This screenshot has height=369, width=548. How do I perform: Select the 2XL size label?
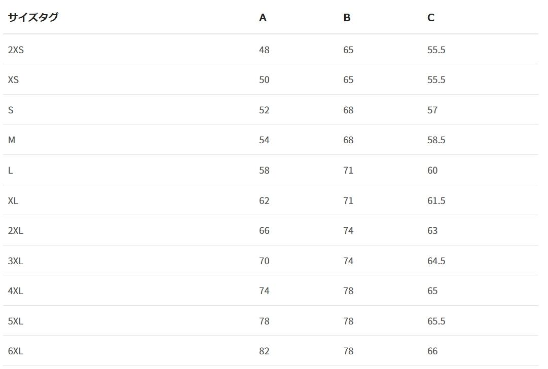coord(16,231)
